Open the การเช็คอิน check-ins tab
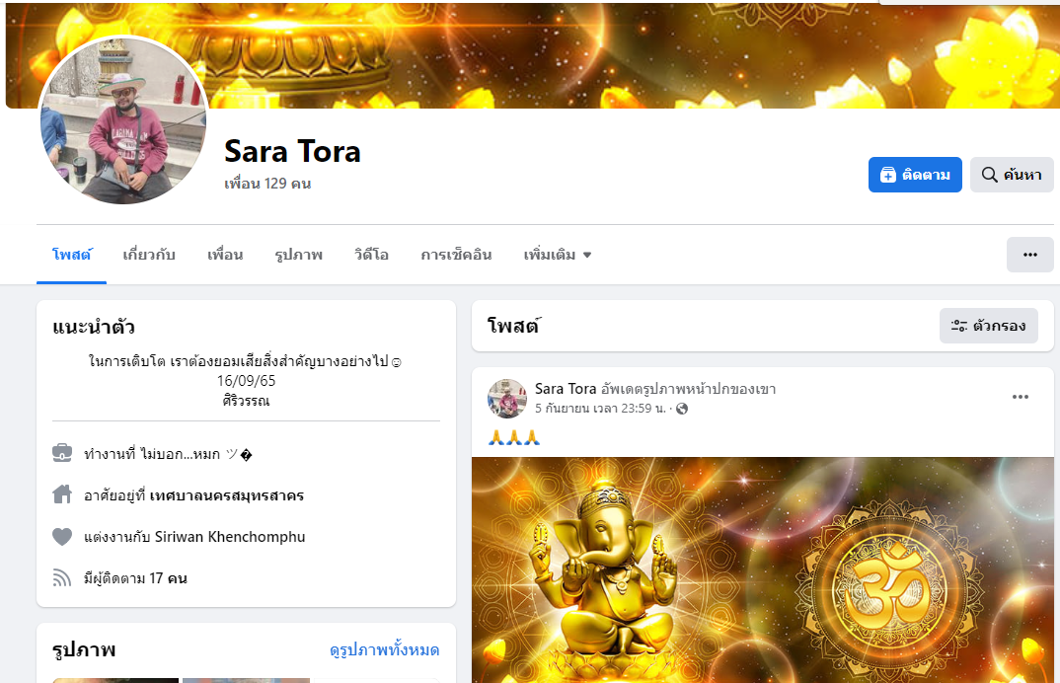Screen dimensions: 1060x683 point(456,255)
